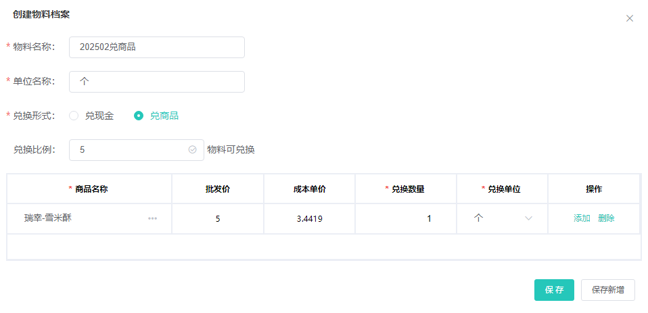Click the 添加 link in the row
The height and width of the screenshot is (313, 648).
tap(582, 218)
